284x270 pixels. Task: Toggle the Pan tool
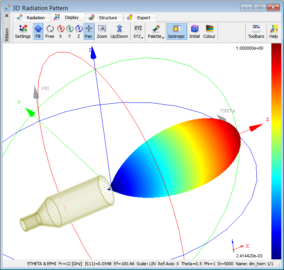89,32
